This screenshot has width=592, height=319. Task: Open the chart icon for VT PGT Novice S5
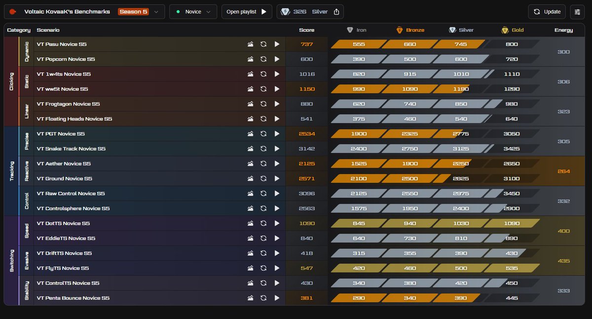[x=251, y=134]
